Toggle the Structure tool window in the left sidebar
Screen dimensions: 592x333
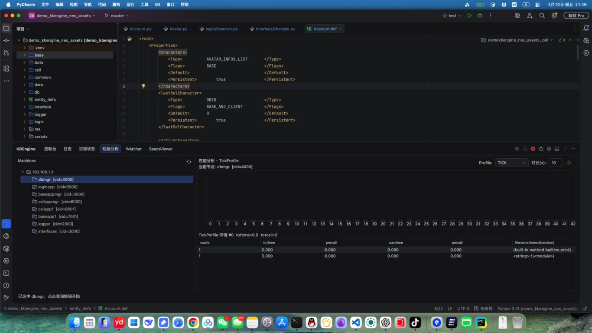(6, 69)
